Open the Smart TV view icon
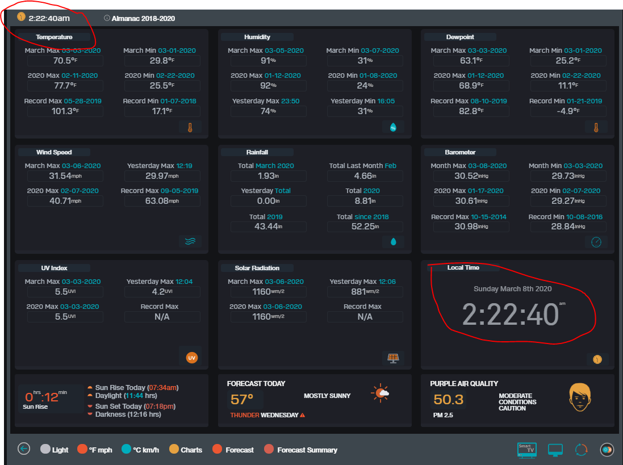 (x=527, y=450)
